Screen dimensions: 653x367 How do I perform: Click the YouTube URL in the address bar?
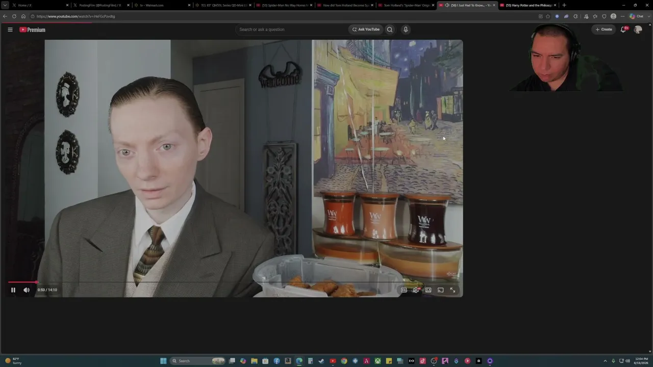click(x=76, y=16)
